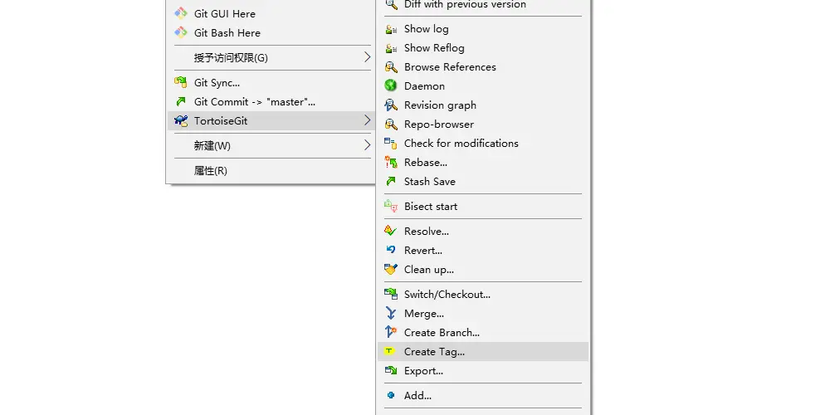Choose Add... entry
The height and width of the screenshot is (415, 830).
click(483, 395)
